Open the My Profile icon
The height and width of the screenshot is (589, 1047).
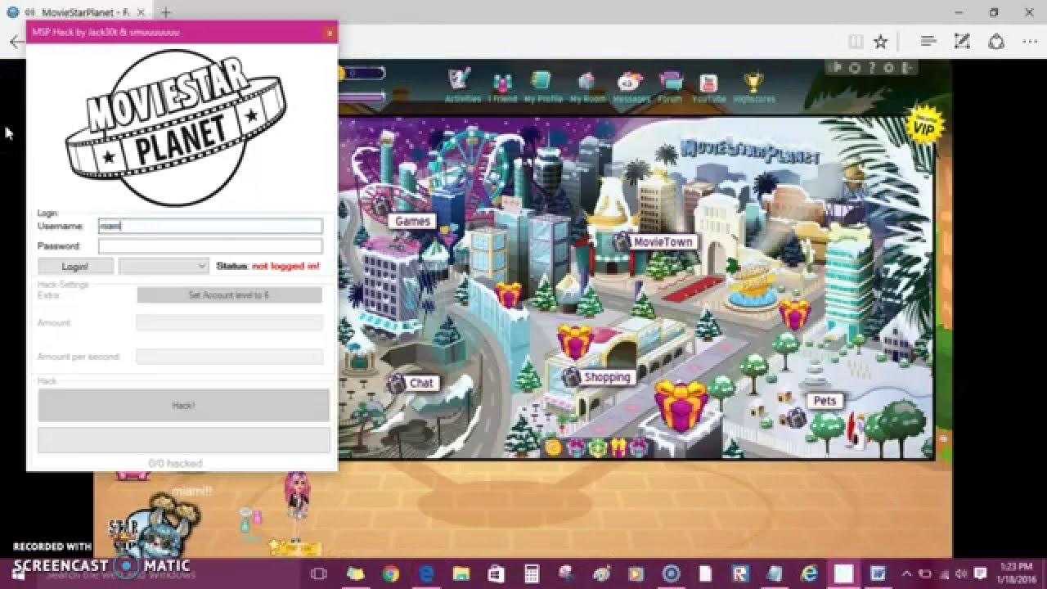542,86
